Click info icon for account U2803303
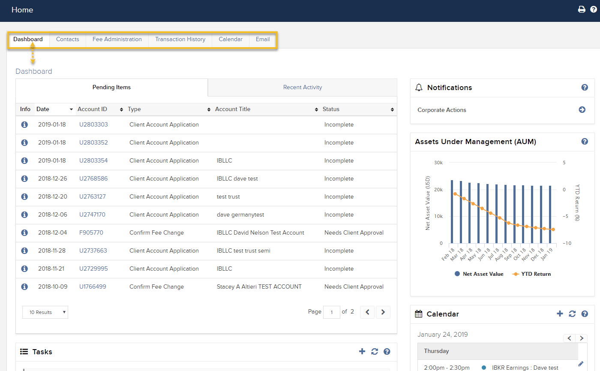The image size is (600, 371). click(24, 125)
